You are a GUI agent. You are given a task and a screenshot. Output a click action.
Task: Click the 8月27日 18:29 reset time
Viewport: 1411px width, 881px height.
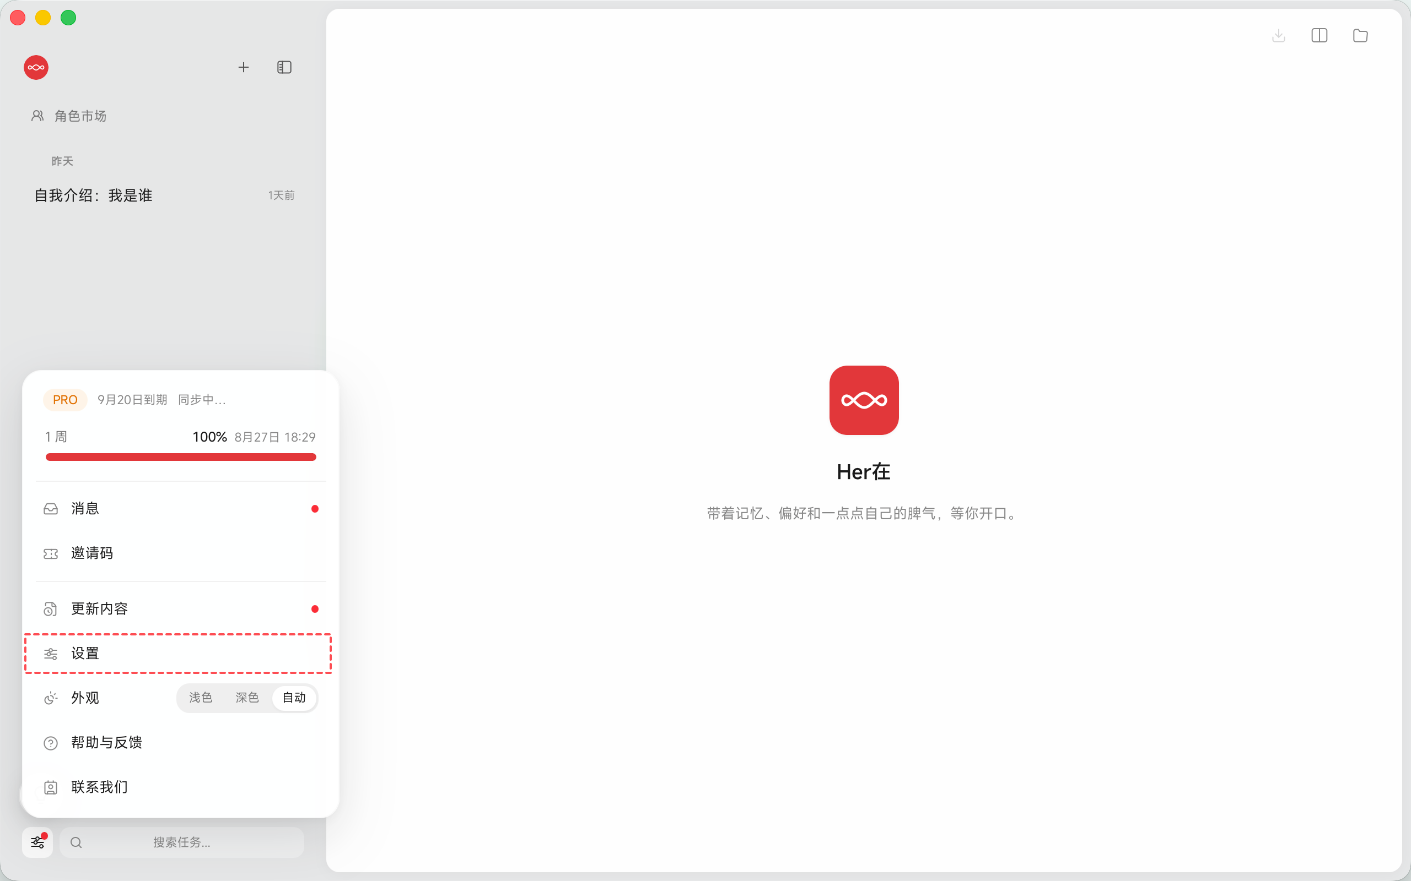[x=275, y=437]
